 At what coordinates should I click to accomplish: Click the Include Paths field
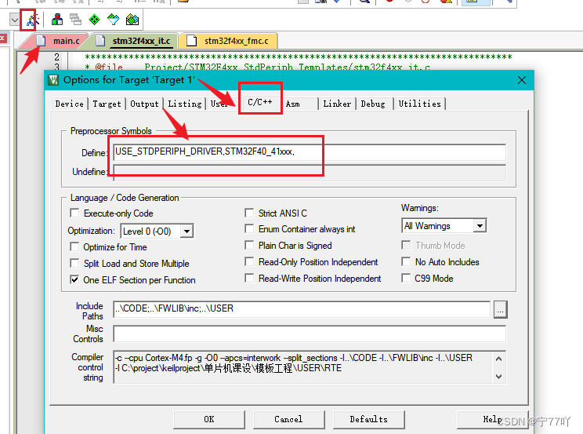tap(302, 309)
